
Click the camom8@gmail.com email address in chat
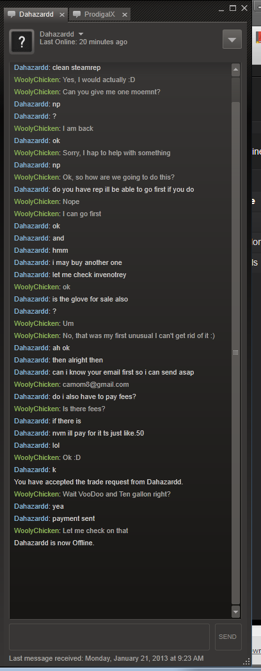[95, 384]
